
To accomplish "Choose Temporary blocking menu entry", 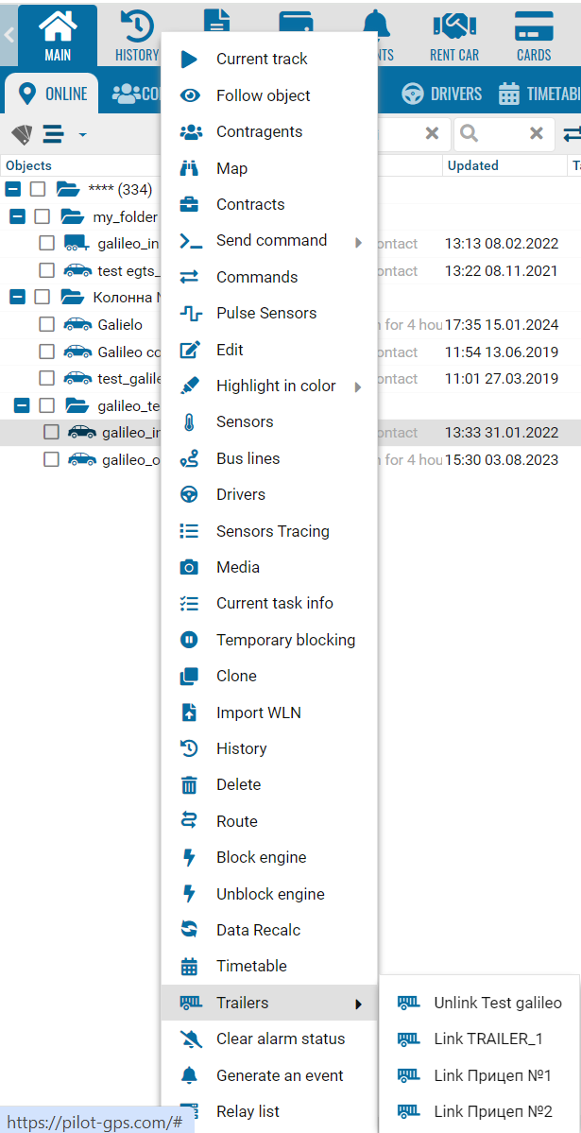I will (285, 640).
